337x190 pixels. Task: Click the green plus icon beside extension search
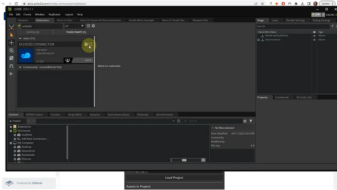[x=19, y=26]
